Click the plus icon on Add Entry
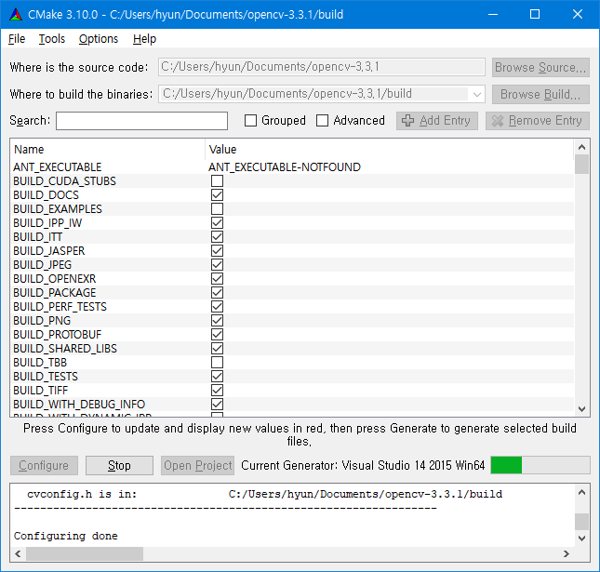 point(407,121)
